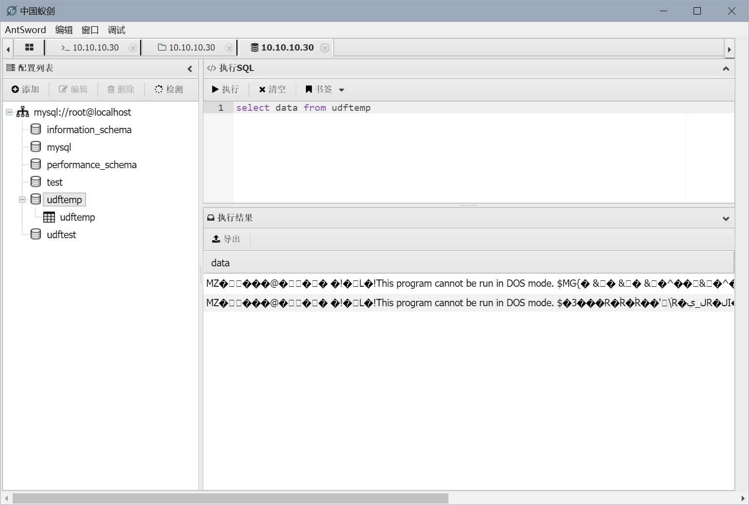Select the information_schema database
The height and width of the screenshot is (505, 749).
[x=89, y=130]
